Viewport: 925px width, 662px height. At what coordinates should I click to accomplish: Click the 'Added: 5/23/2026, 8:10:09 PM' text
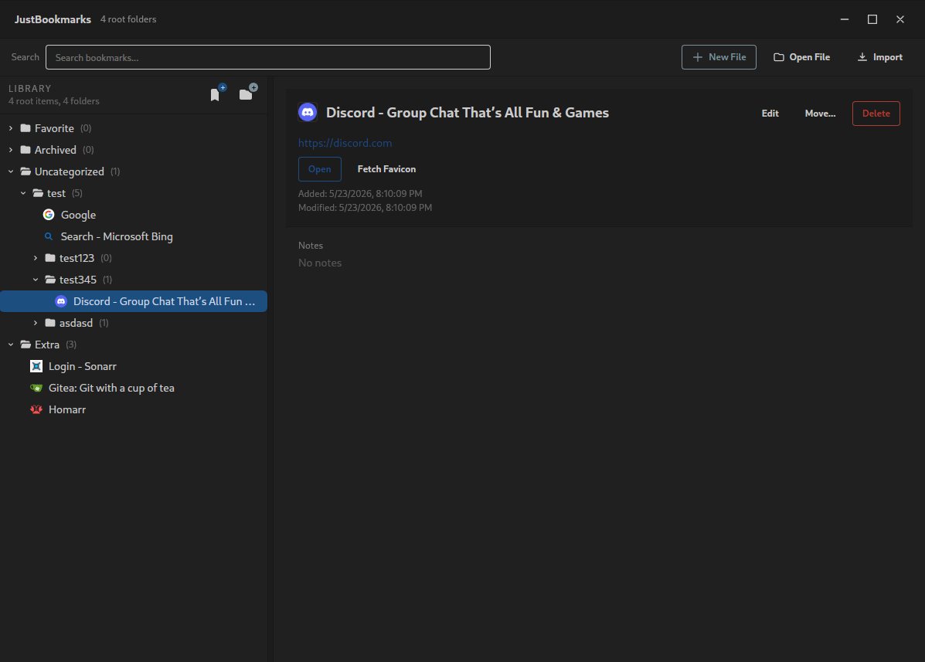(x=360, y=193)
